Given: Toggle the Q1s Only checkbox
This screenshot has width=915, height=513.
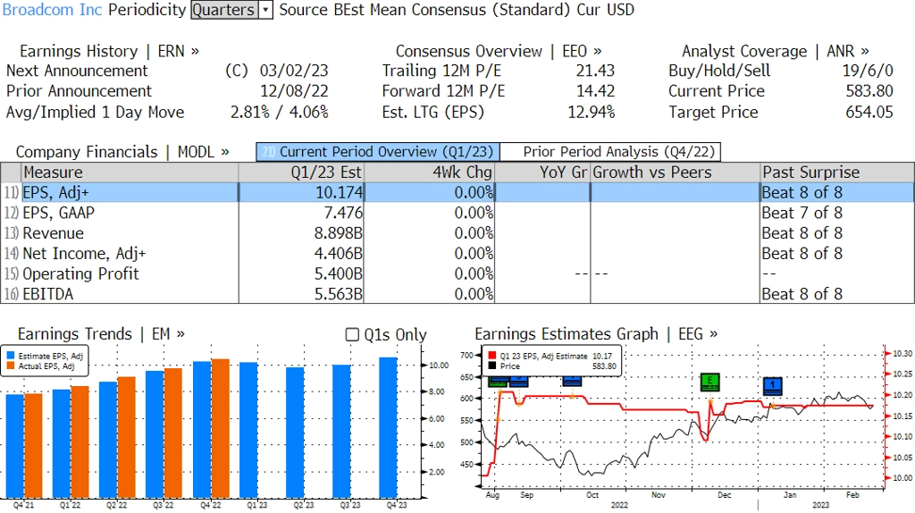Looking at the screenshot, I should click(x=352, y=334).
